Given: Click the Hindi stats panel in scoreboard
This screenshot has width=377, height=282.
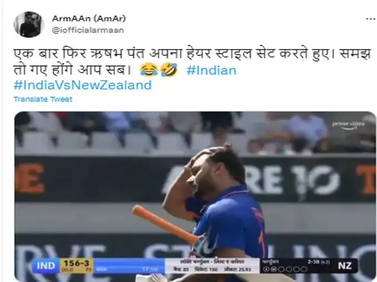Looking at the screenshot, I should coord(212,266).
